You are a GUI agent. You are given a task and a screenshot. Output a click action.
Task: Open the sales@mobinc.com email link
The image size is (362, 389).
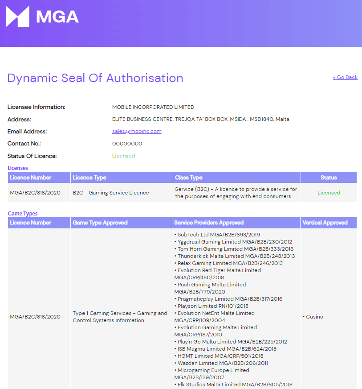click(137, 131)
